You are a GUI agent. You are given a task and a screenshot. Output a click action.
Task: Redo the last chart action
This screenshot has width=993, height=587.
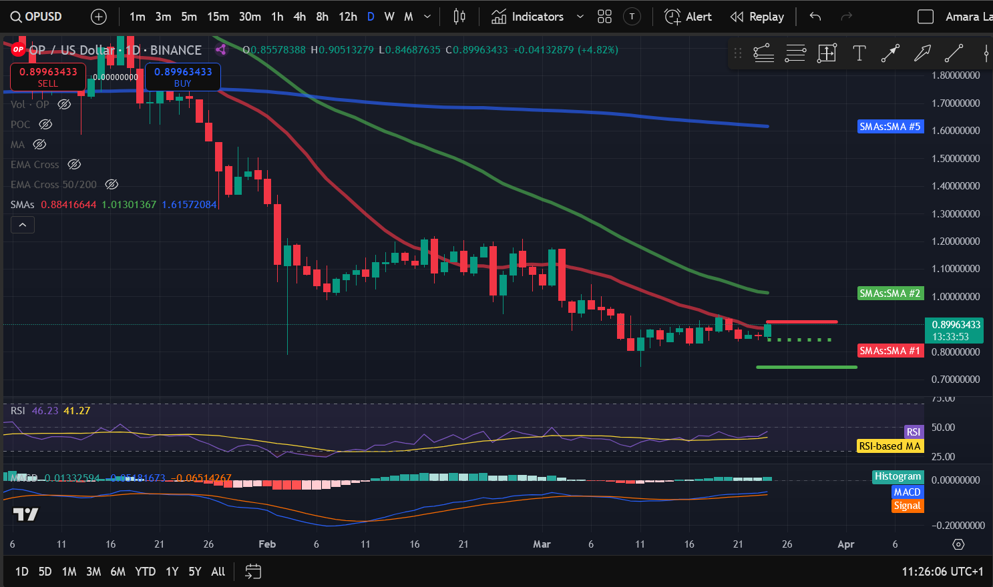pos(846,17)
